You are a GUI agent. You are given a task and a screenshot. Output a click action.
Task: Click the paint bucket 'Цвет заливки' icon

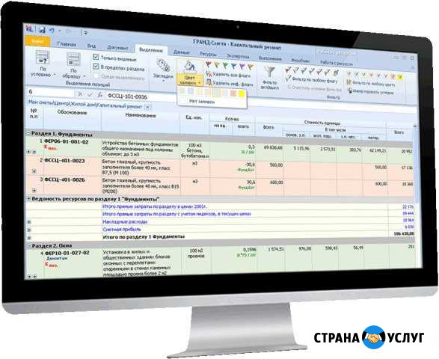tap(189, 67)
